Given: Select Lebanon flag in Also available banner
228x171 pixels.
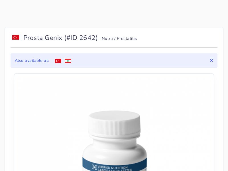Looking at the screenshot, I should 68,61.
